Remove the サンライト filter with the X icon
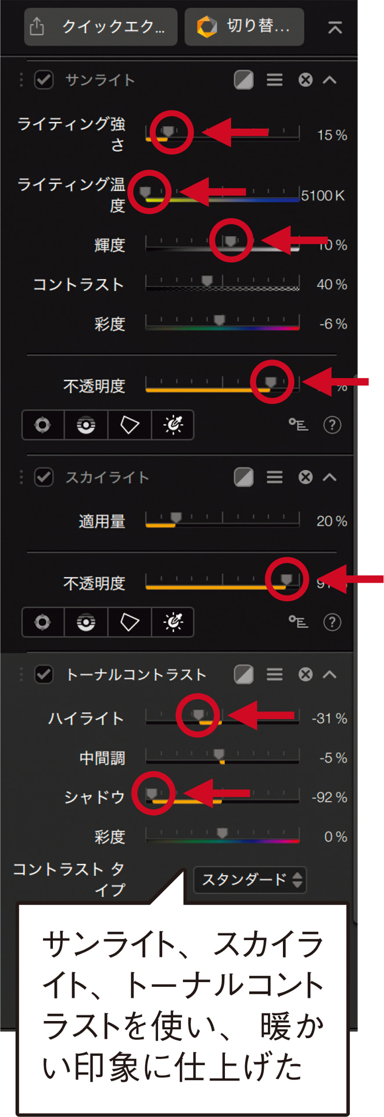Image resolution: width=384 pixels, height=1117 pixels. (x=306, y=80)
